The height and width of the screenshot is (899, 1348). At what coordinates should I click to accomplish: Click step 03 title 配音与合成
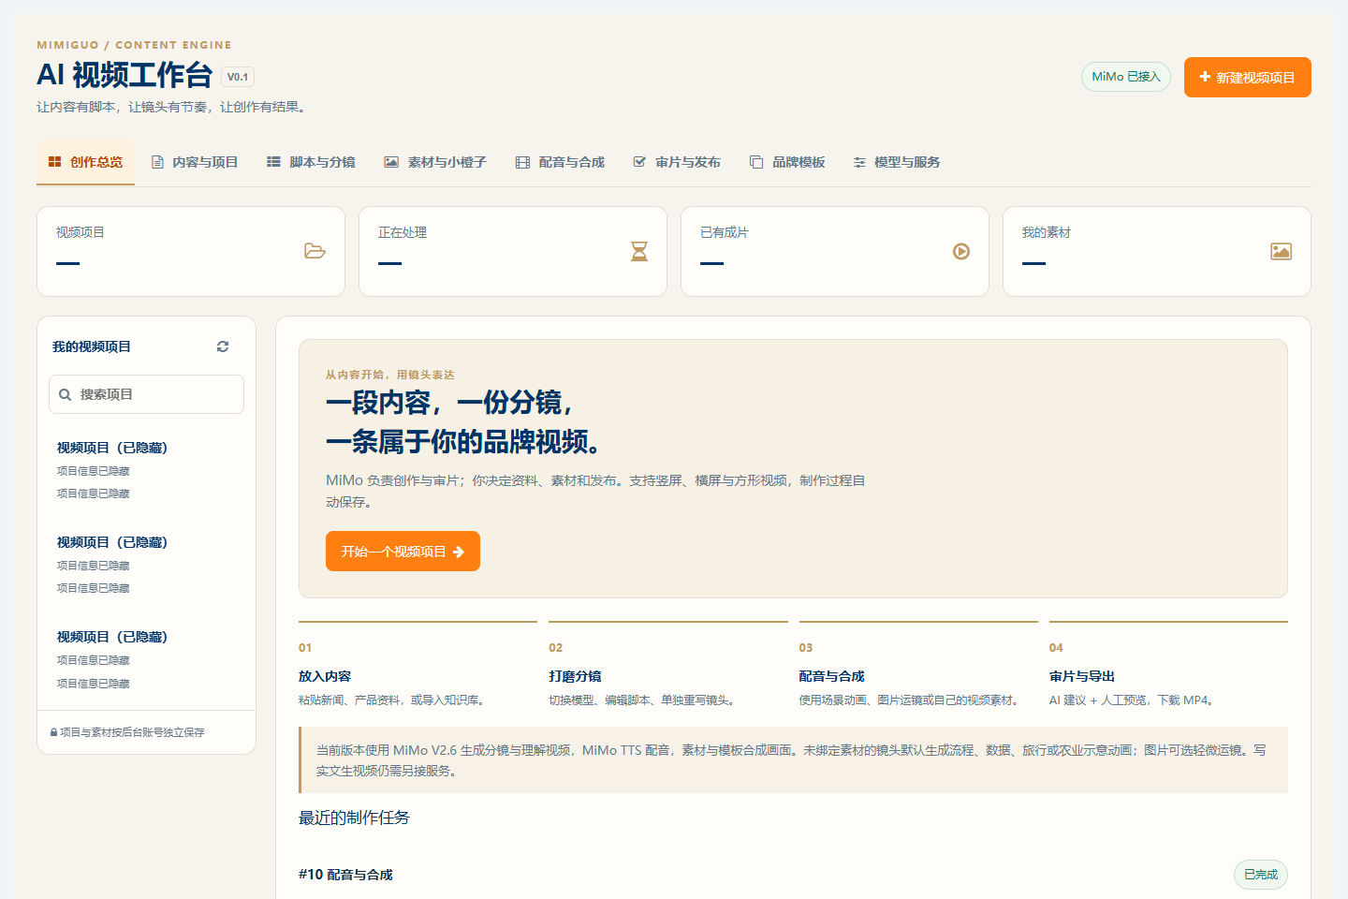831,676
